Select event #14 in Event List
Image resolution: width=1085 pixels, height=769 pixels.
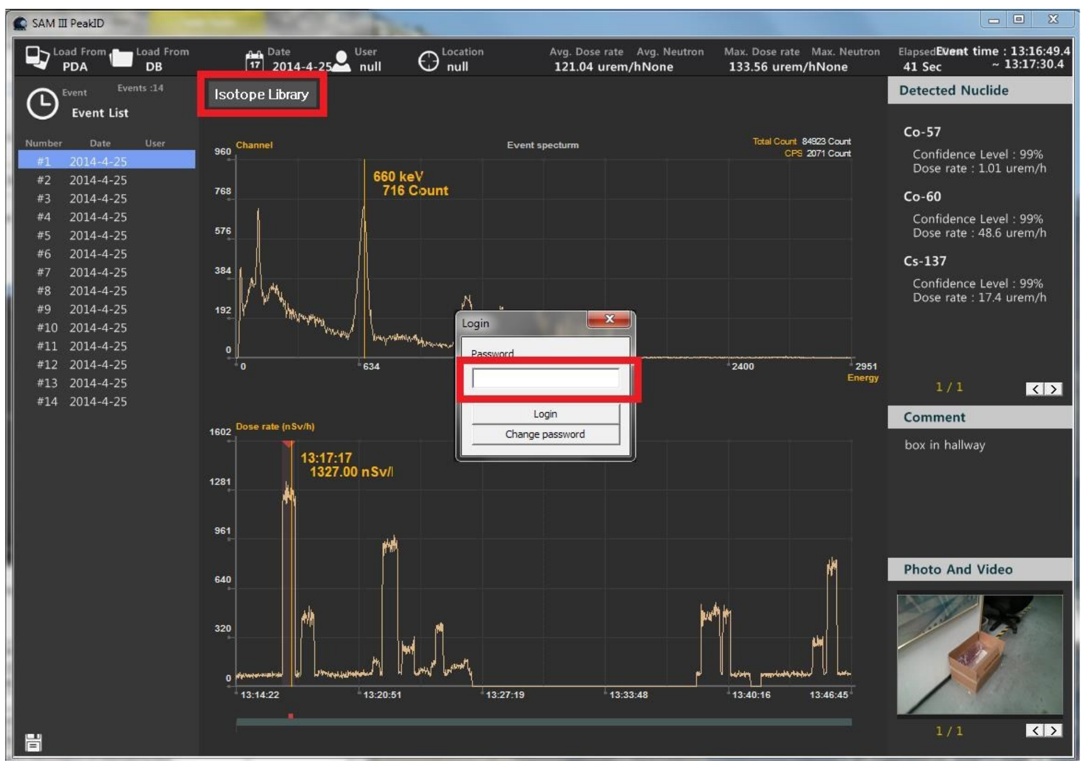click(x=107, y=402)
